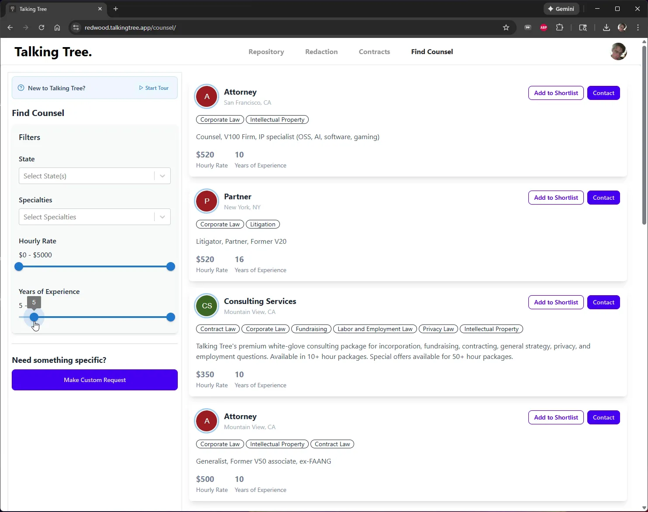Click the question mark help icon
The image size is (648, 512).
(21, 88)
